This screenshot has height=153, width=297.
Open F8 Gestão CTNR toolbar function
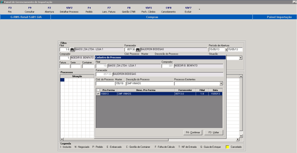click(129, 10)
